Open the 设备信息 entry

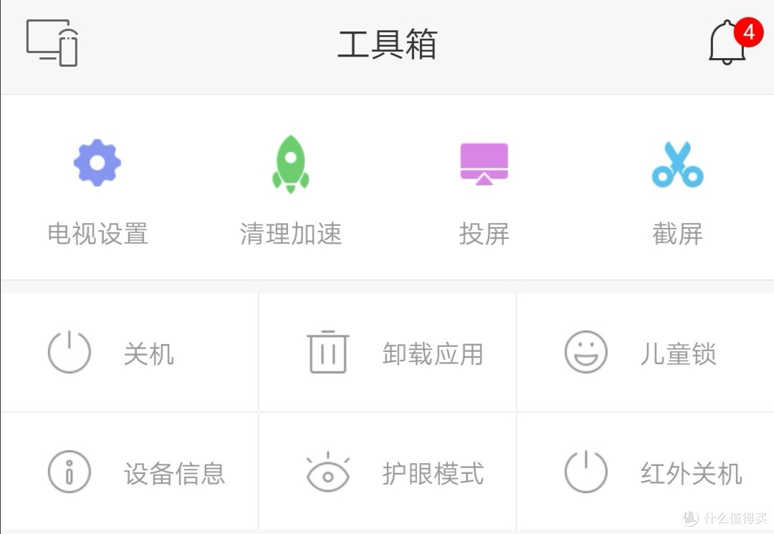coord(174,474)
